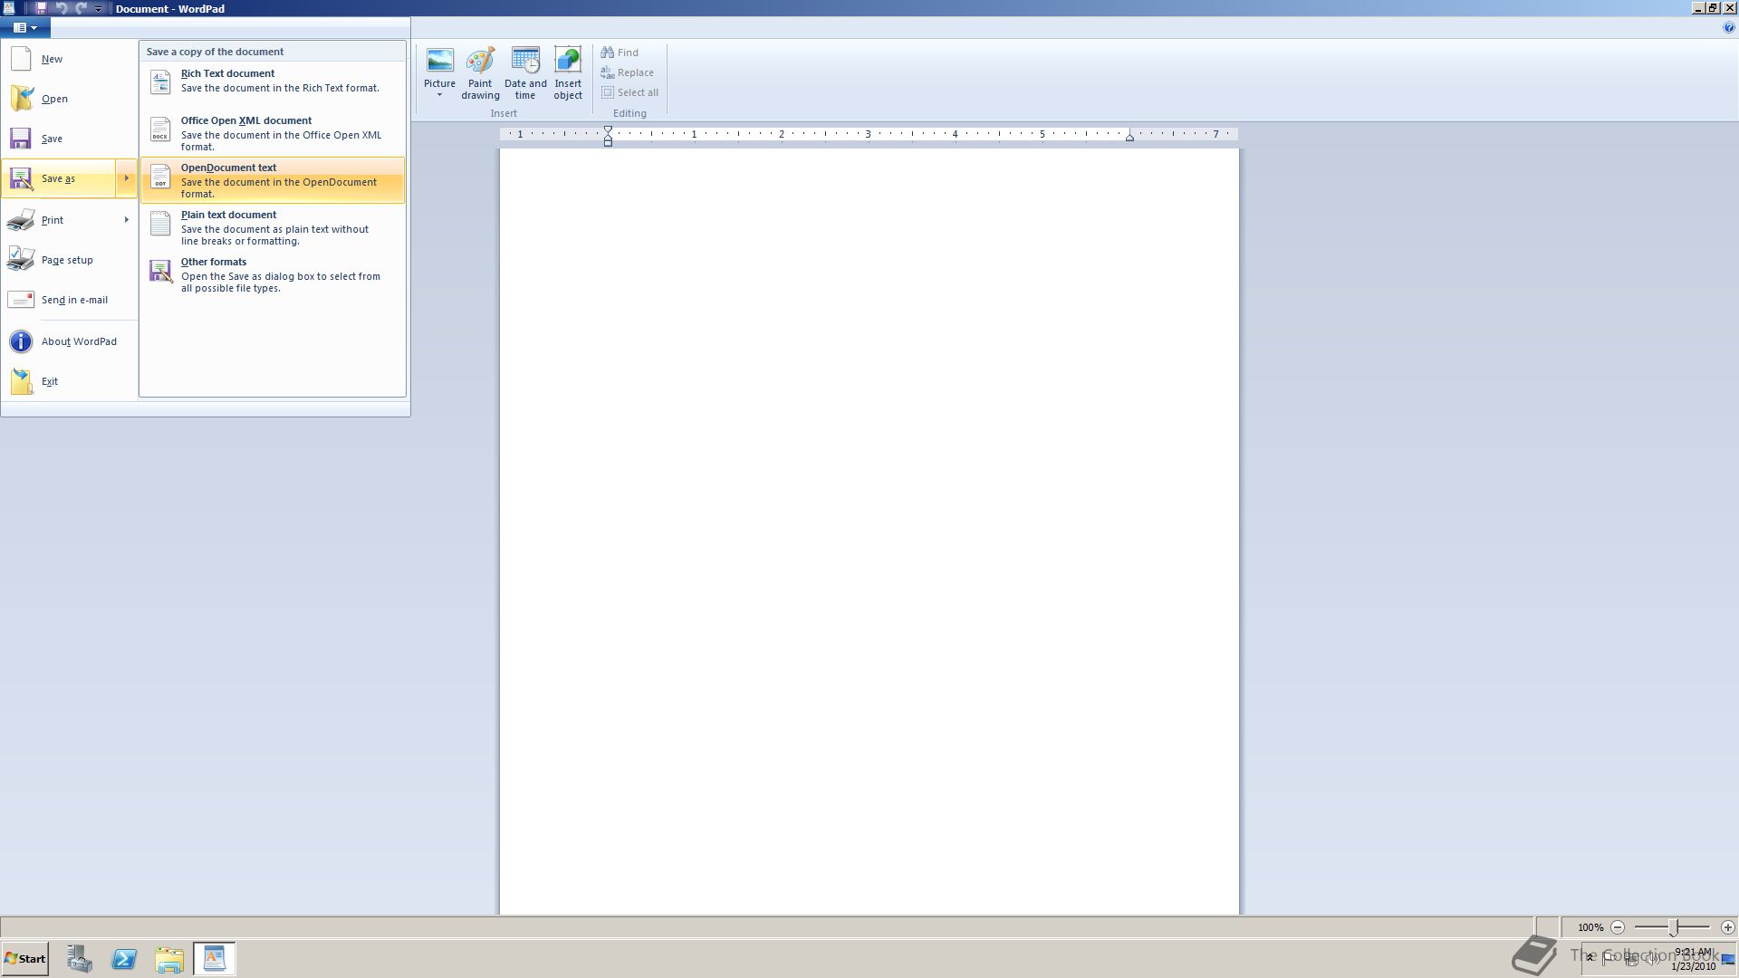Click the taskbar clock showing 9:21 AM
Image resolution: width=1739 pixels, height=978 pixels.
1693,959
